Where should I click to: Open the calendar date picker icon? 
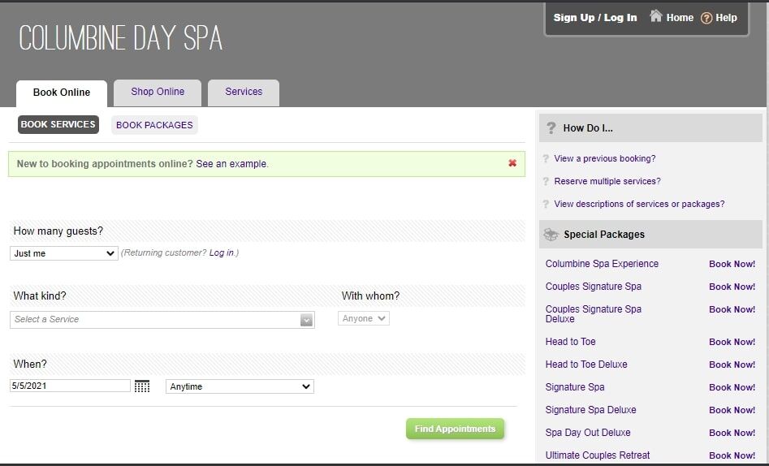click(142, 386)
